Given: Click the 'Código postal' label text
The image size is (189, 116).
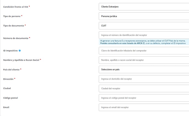Looking at the screenshot, I should [x=10, y=98].
